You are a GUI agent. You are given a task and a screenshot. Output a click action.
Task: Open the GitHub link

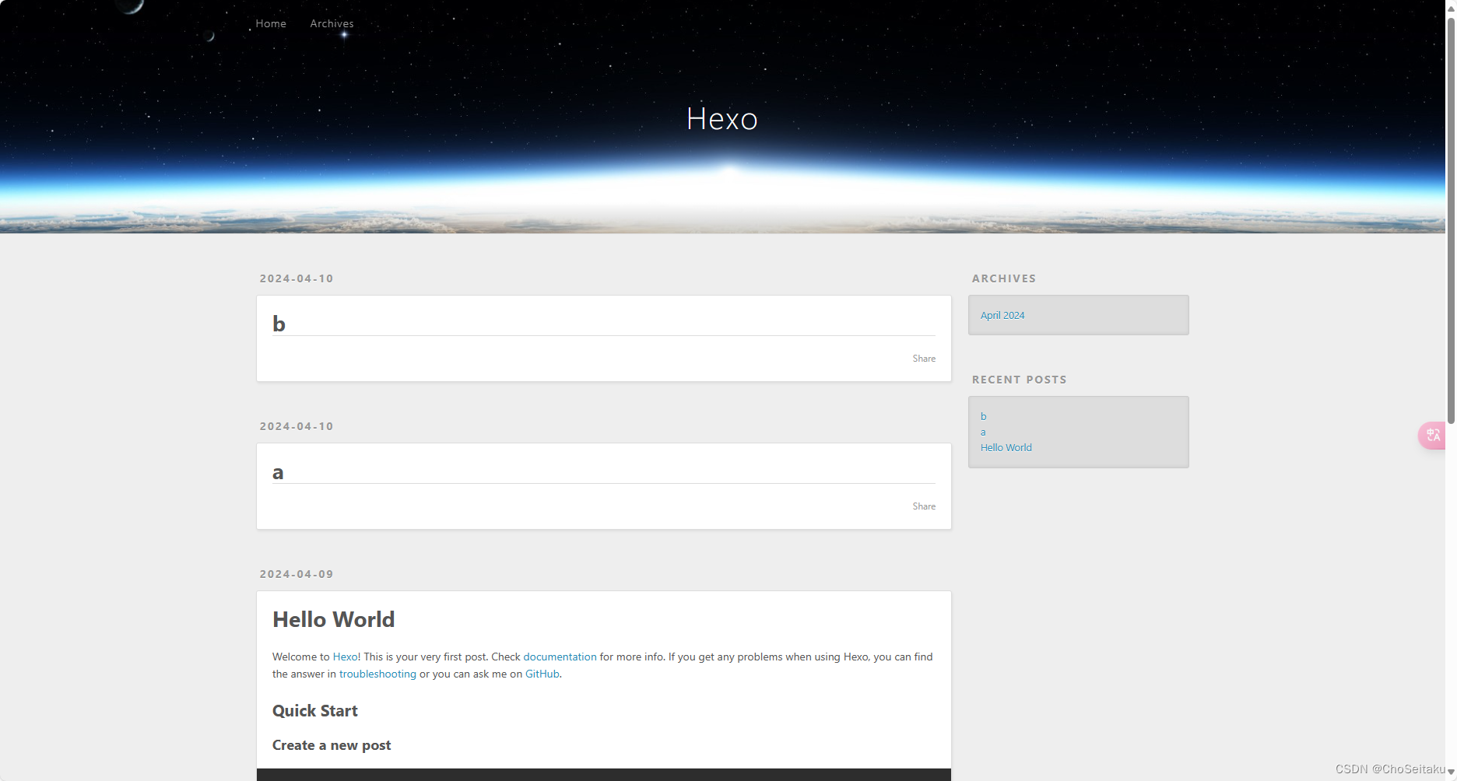[542, 674]
